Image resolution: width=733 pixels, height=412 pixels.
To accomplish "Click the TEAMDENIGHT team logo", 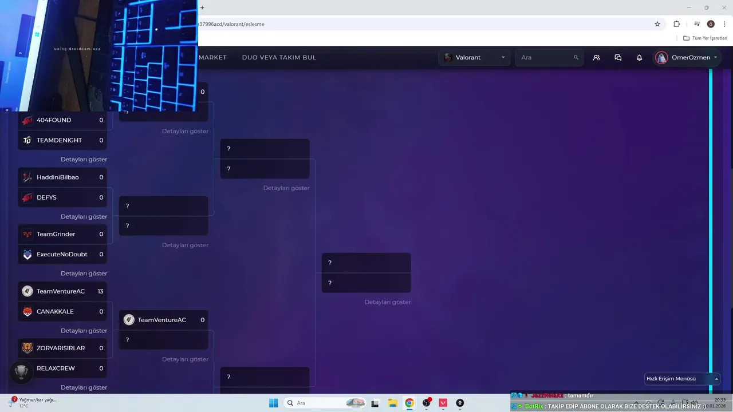I will pyautogui.click(x=27, y=140).
